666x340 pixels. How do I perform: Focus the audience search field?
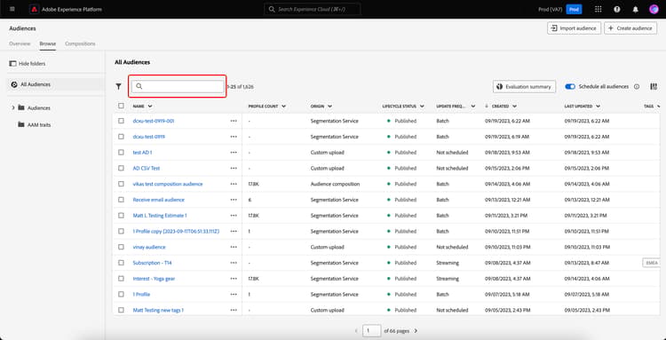click(x=178, y=86)
